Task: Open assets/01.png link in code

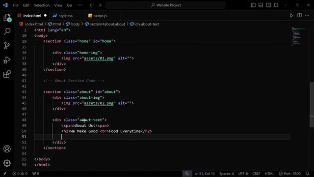Action: (99, 59)
